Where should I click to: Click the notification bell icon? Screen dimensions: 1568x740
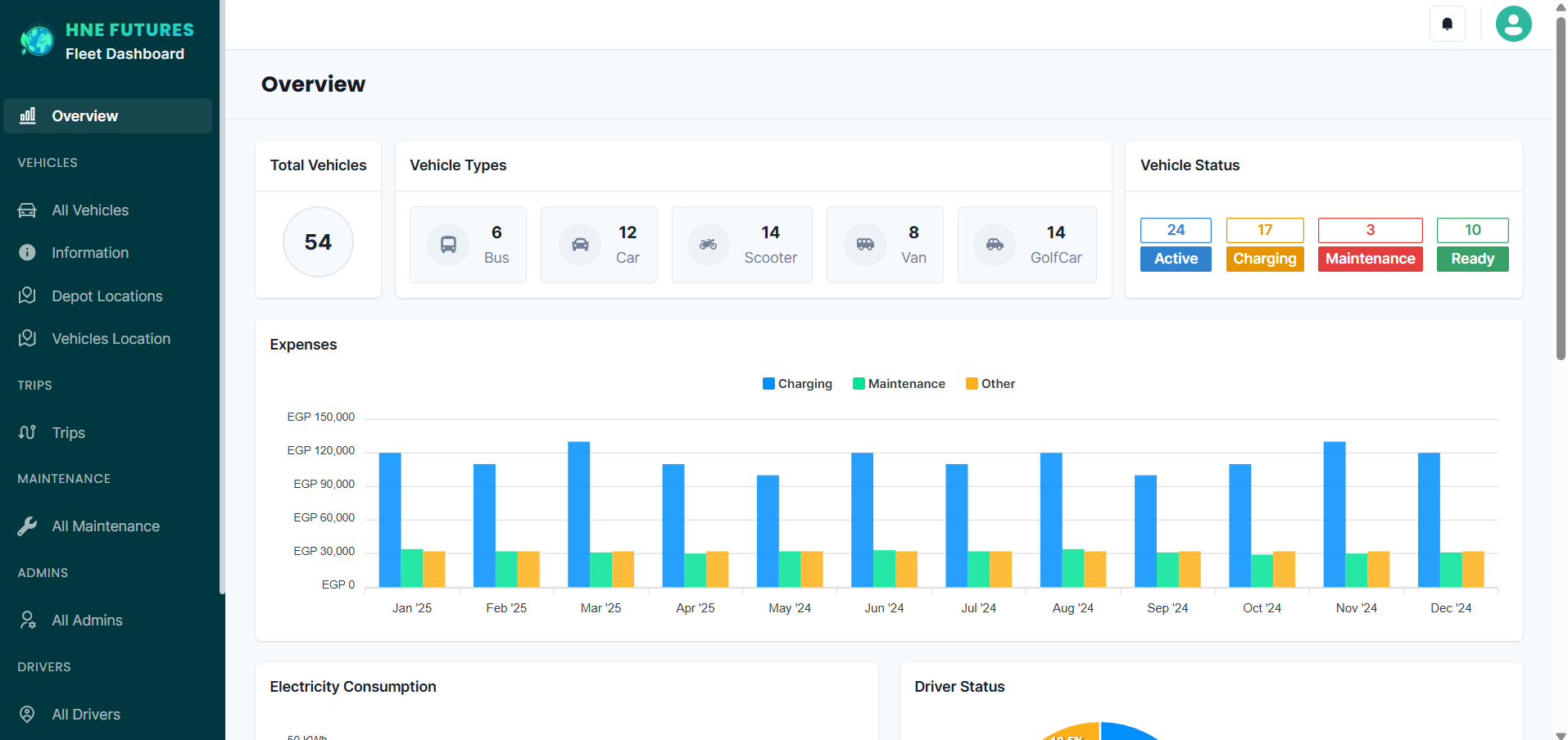(1447, 24)
